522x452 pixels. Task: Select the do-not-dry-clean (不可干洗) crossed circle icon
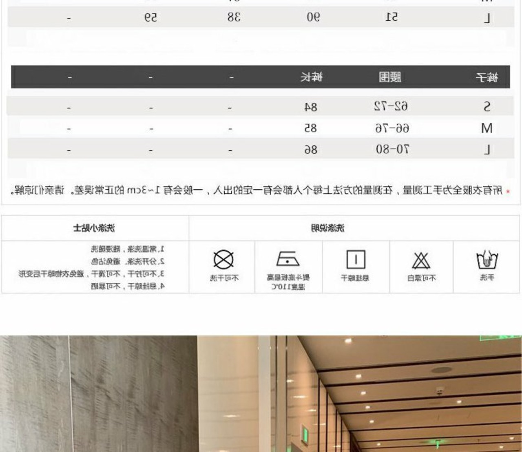[223, 260]
